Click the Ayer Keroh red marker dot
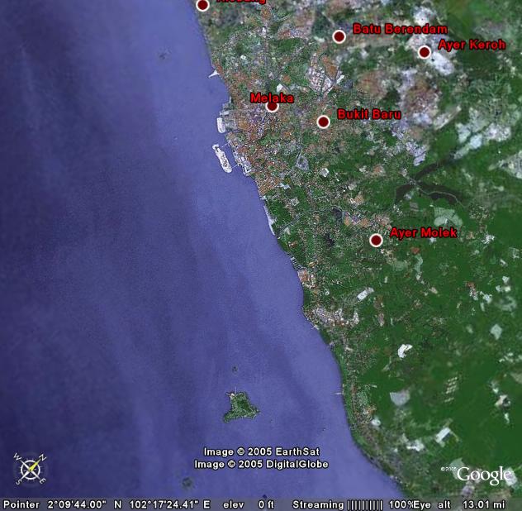Screen dimensions: 522x511 425,52
